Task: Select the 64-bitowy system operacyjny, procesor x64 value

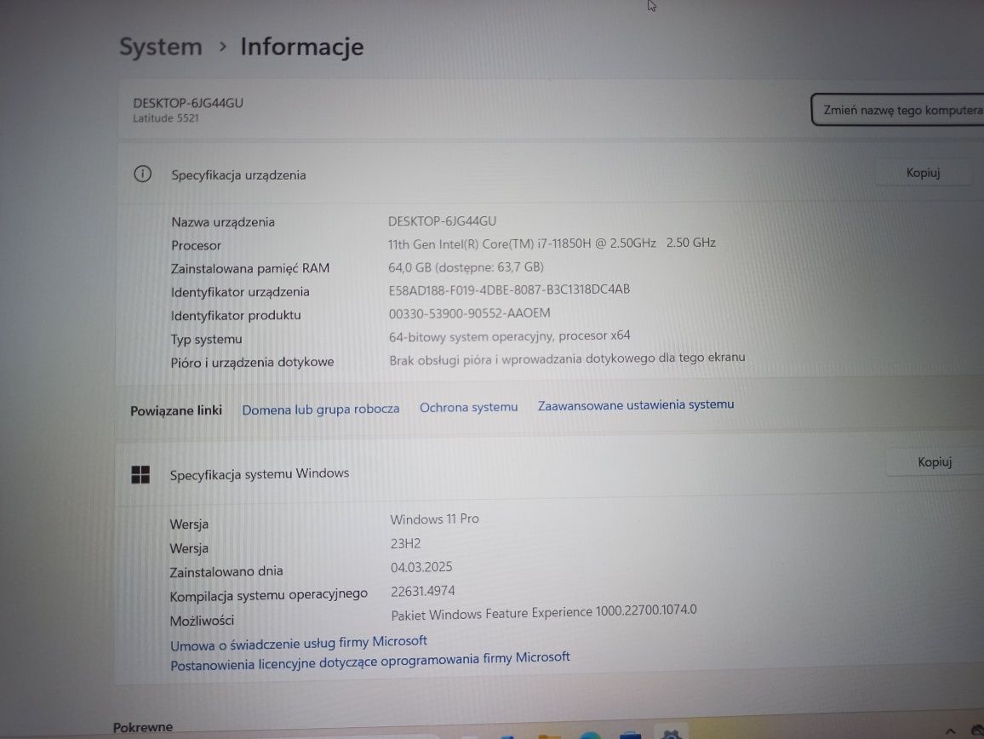Action: [x=509, y=336]
